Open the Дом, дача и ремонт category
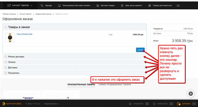The height and width of the screenshot is (107, 198). point(134,6)
